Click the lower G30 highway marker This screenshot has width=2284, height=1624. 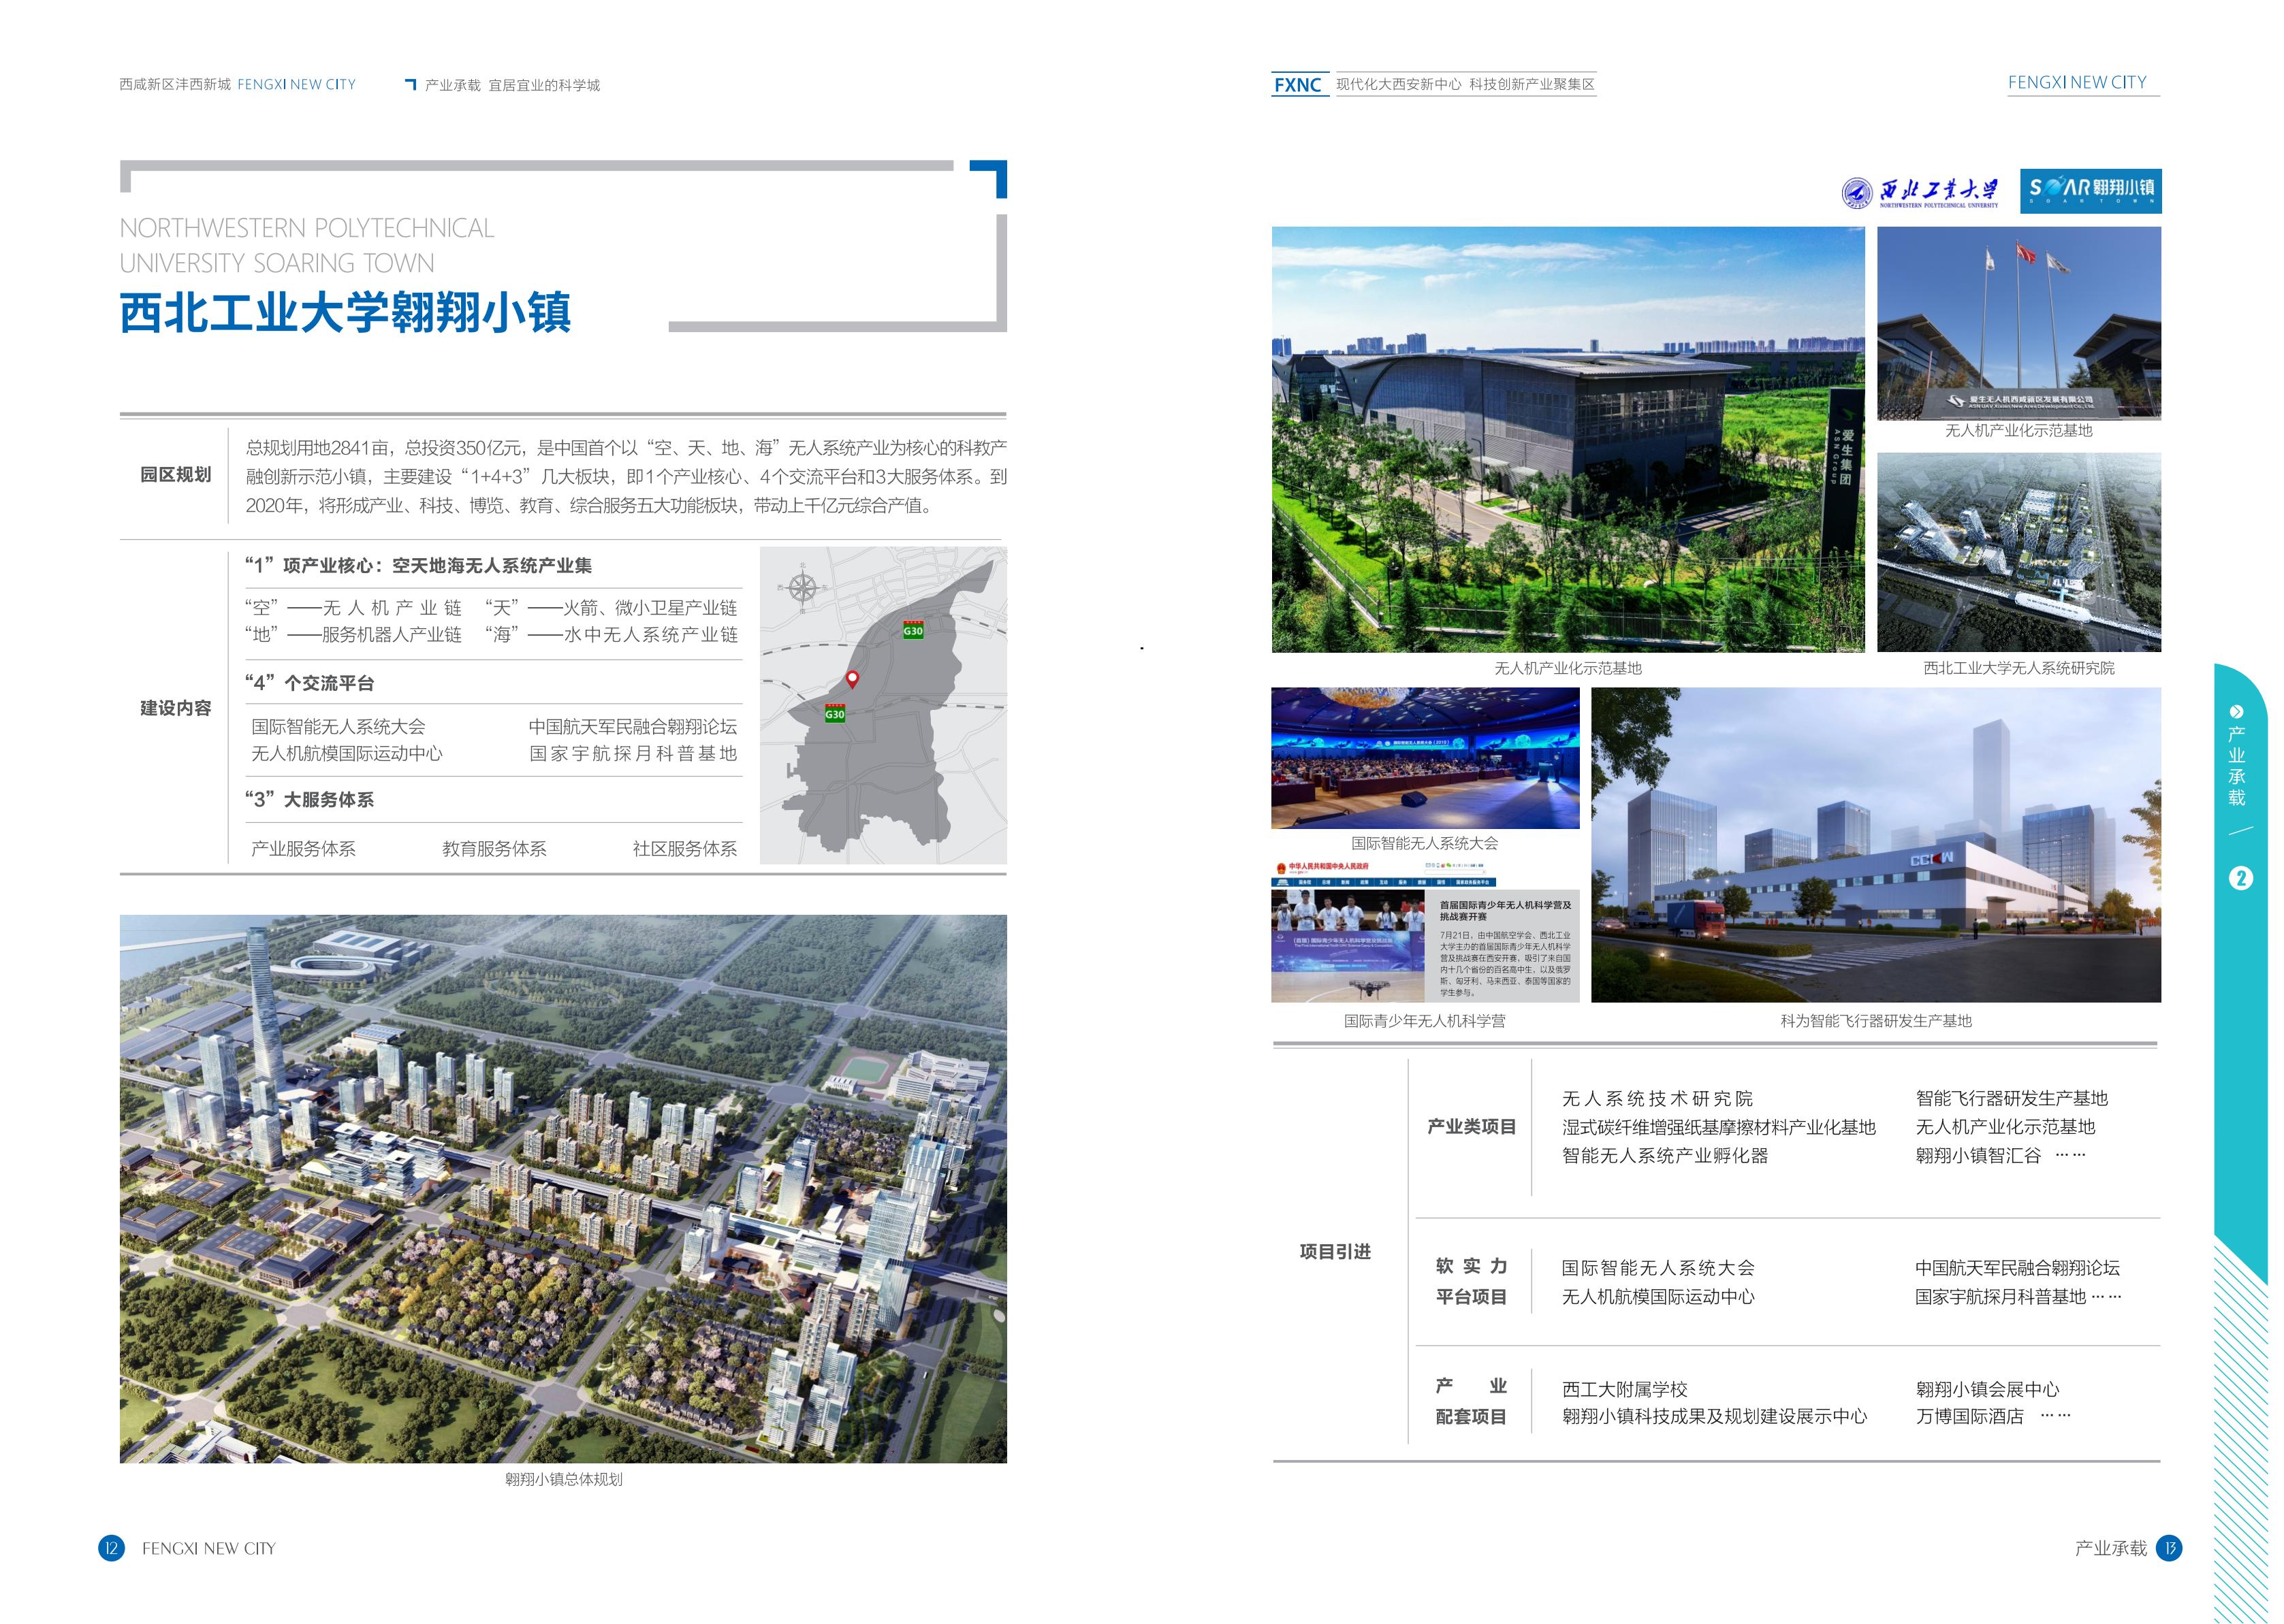point(836,714)
